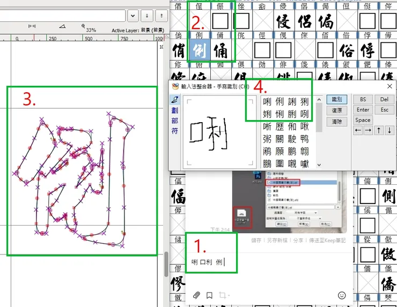Image resolution: width=397 pixels, height=307 pixels.
Task: Switch to 符 symbol input mode
Action: pyautogui.click(x=174, y=131)
